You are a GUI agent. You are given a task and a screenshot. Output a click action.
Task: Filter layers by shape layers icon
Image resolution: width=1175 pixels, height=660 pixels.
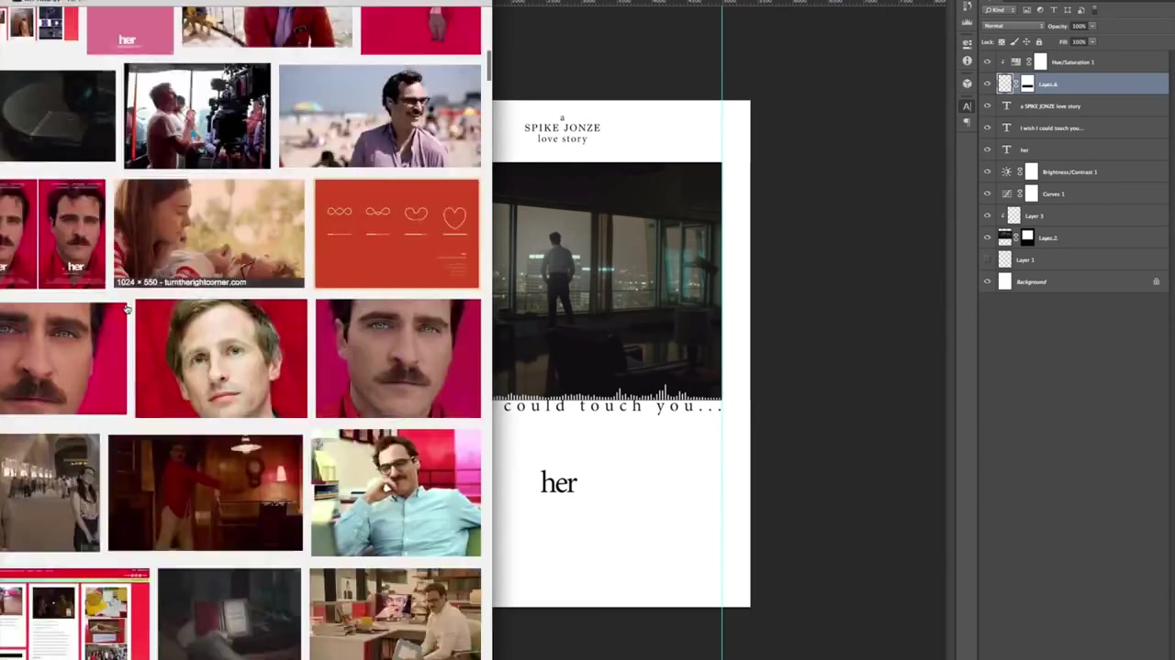coord(1068,10)
